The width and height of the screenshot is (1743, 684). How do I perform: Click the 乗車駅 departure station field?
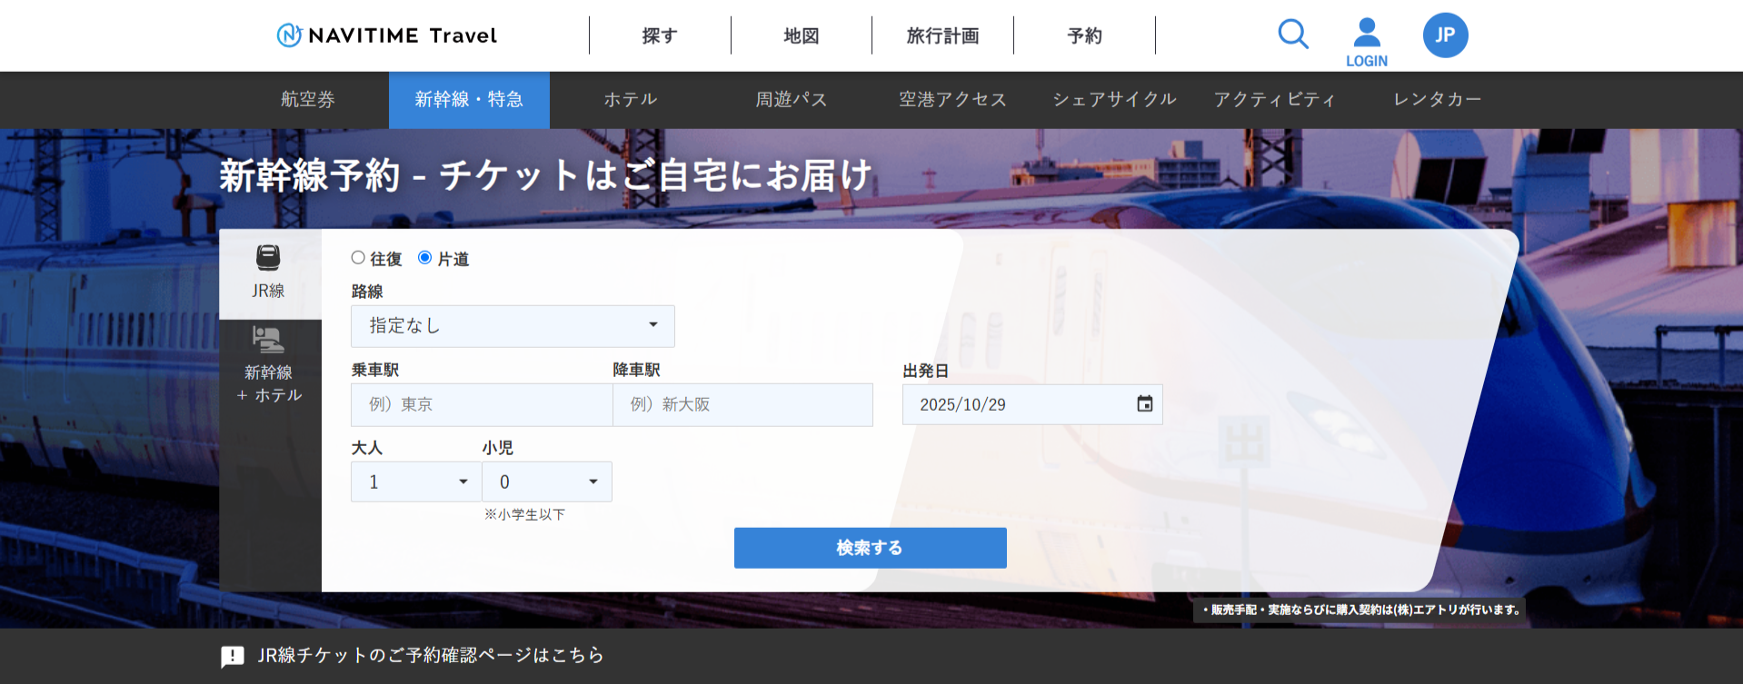tap(482, 405)
